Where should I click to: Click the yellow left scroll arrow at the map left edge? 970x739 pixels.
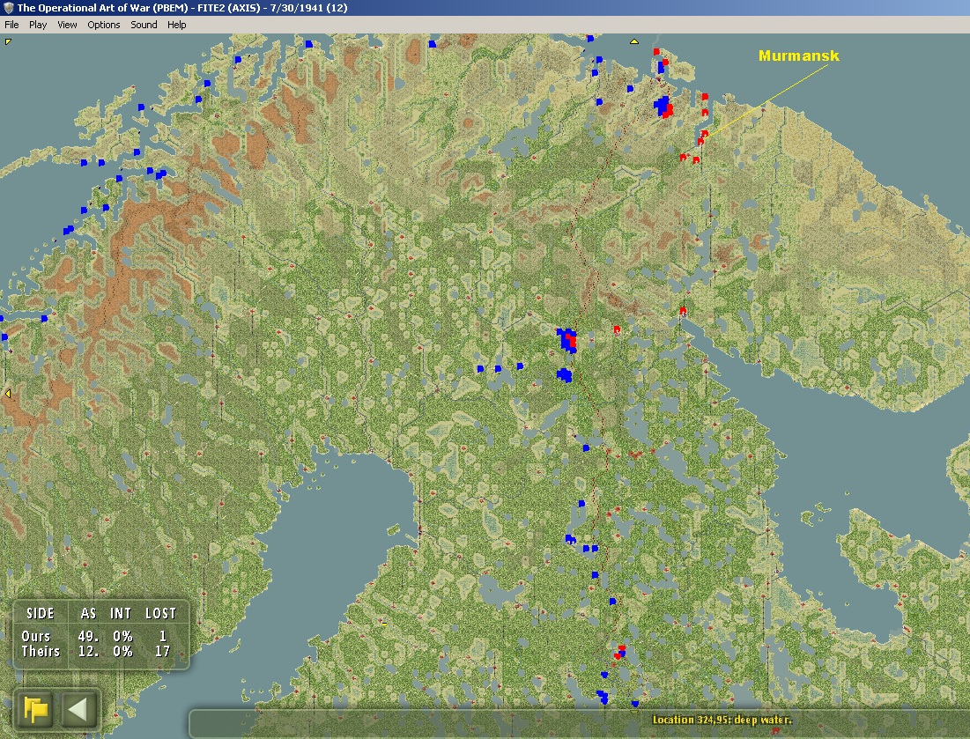[x=7, y=394]
